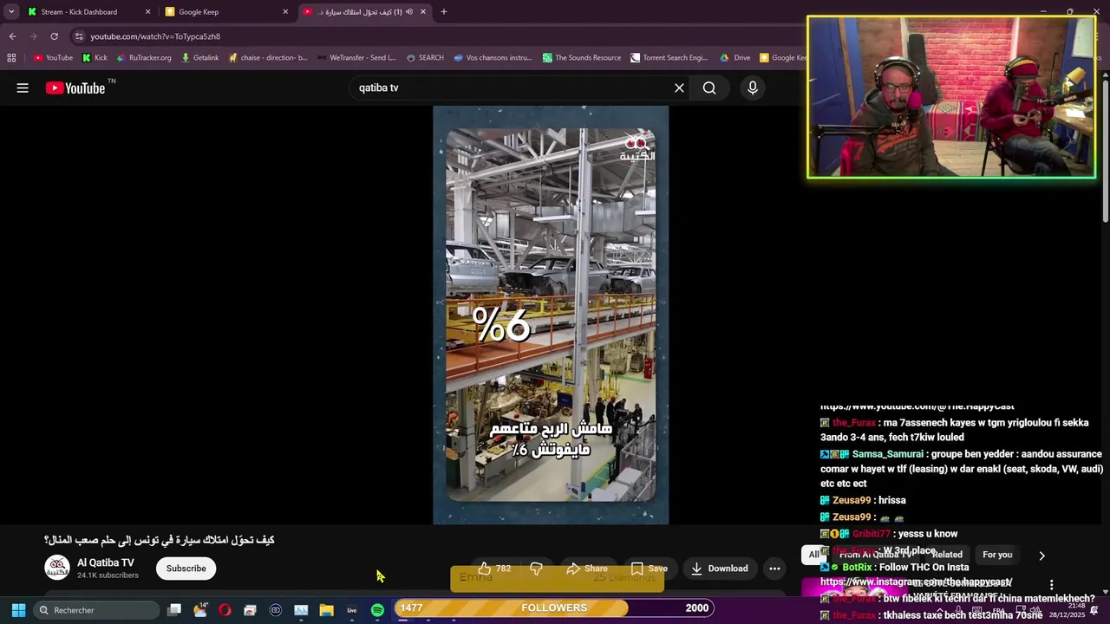Image resolution: width=1110 pixels, height=624 pixels.
Task: Open The Sounds Resource bookmark
Action: pos(582,58)
